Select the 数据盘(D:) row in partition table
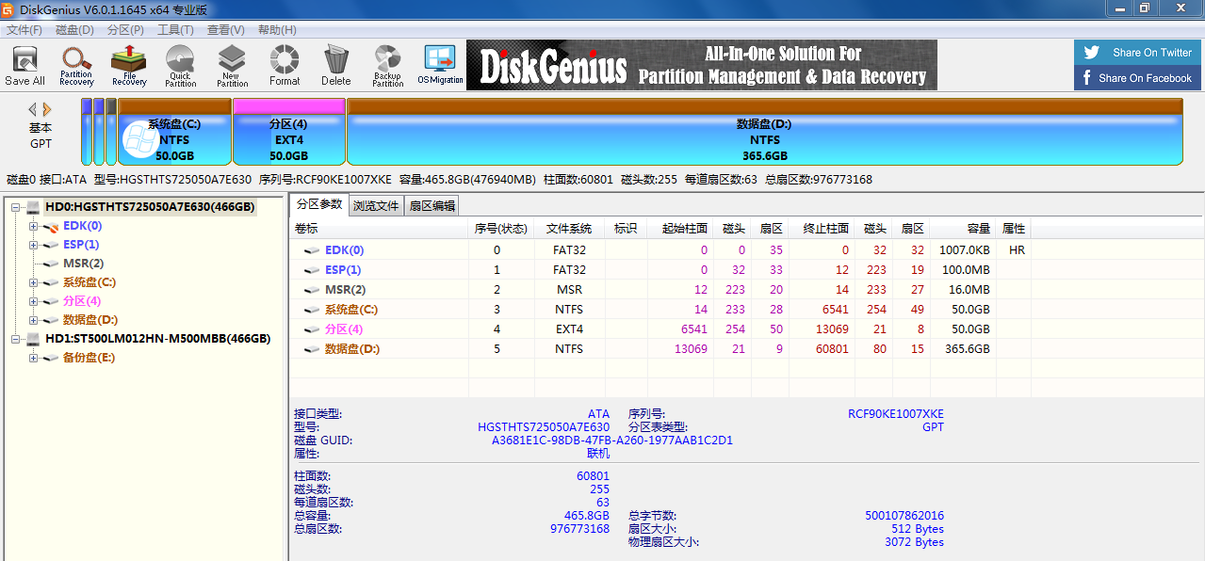The width and height of the screenshot is (1205, 561). (659, 349)
